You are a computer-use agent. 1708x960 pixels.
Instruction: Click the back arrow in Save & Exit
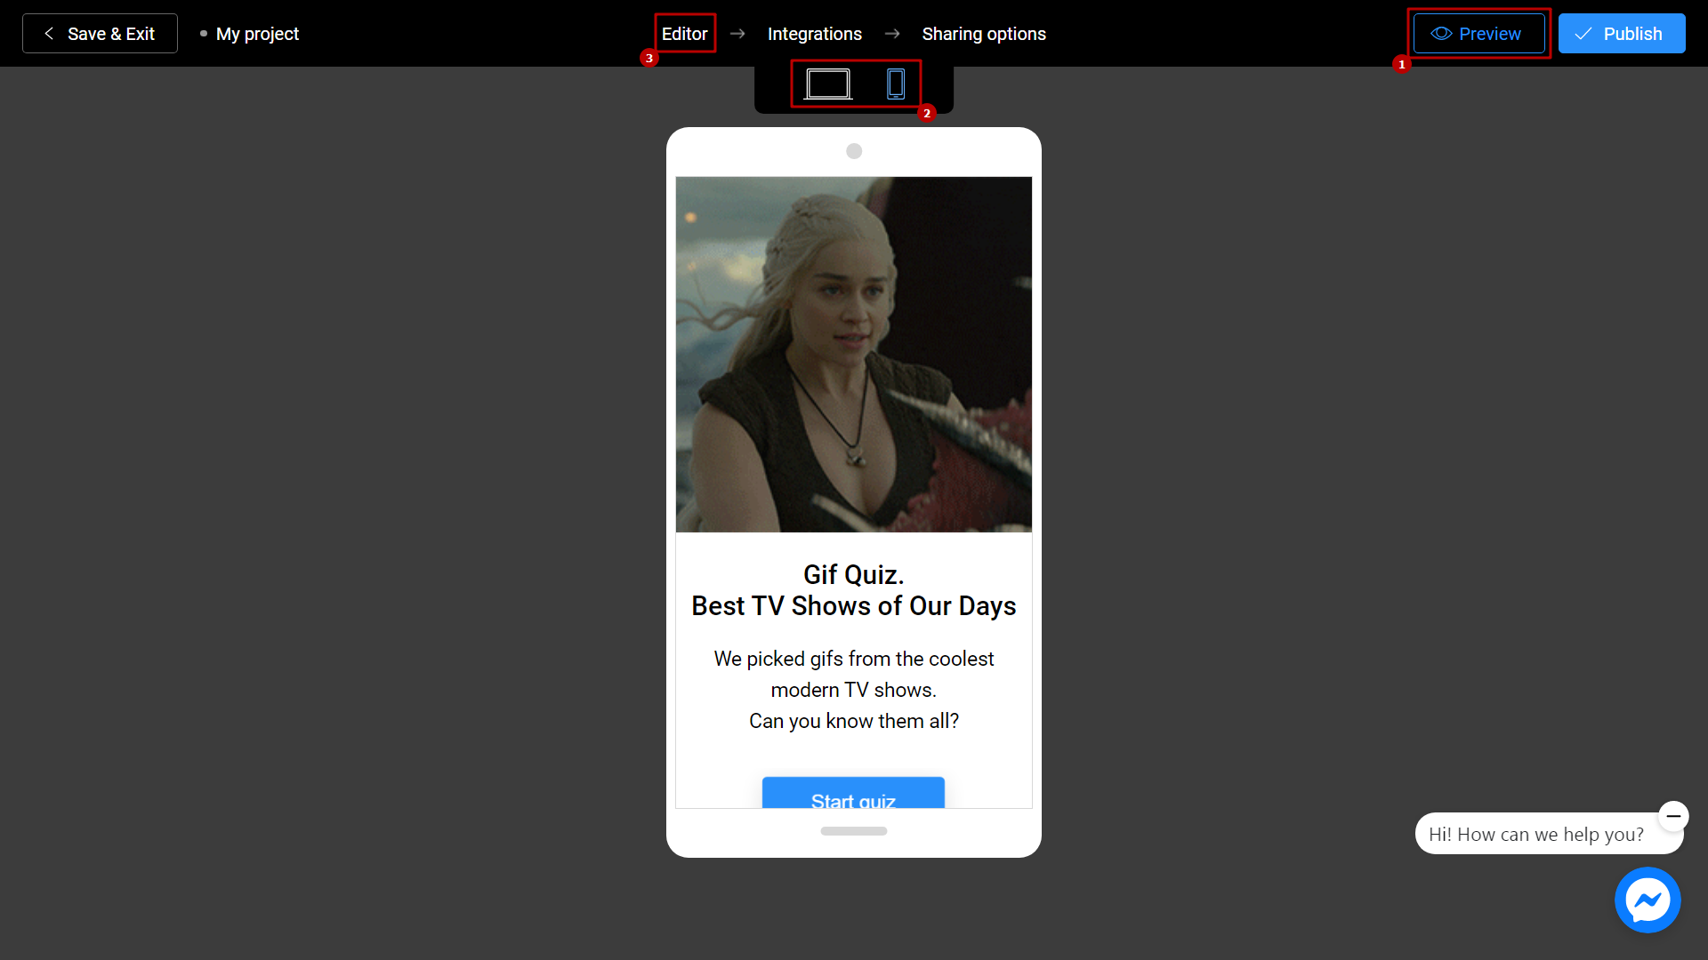(47, 33)
